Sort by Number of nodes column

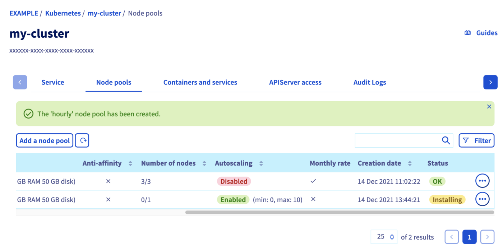point(204,163)
